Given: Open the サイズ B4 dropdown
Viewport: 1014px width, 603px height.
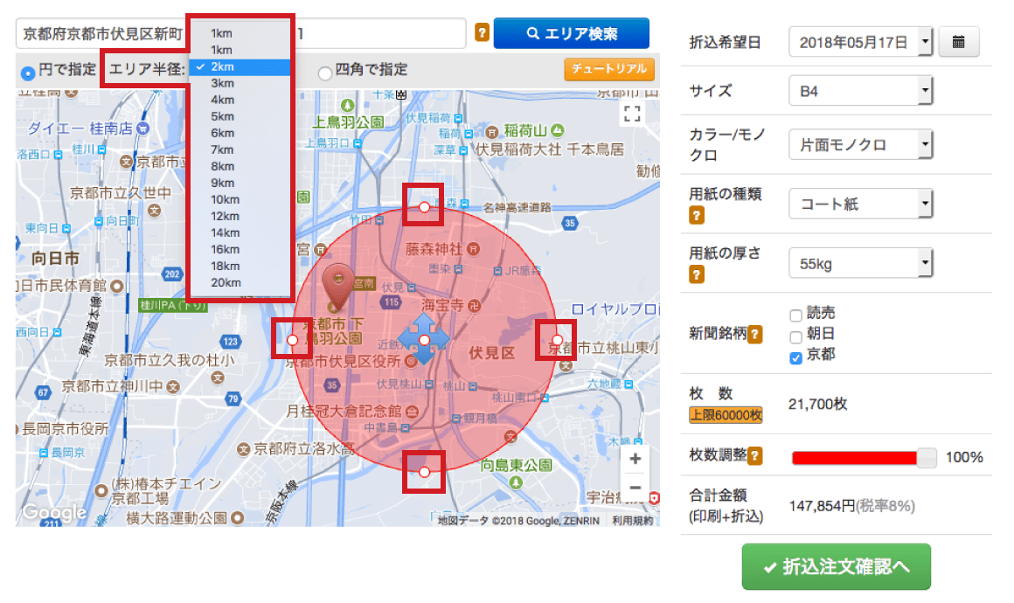Looking at the screenshot, I should point(860,91).
